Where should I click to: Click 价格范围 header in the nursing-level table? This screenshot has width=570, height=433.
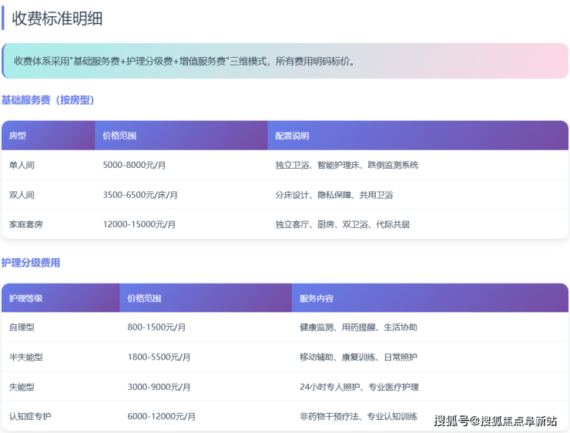coord(144,298)
